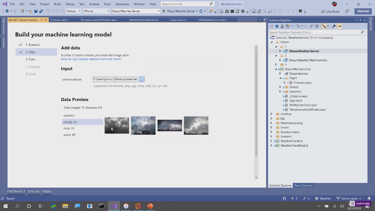
Task: Click the Live Share icon
Action: point(323,11)
